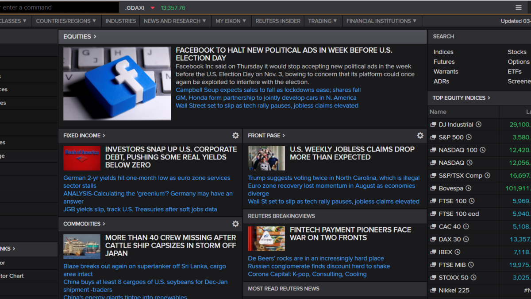Image resolution: width=531 pixels, height=299 pixels.
Task: Click the clock icon next to S&P 500
Action: pos(469,137)
